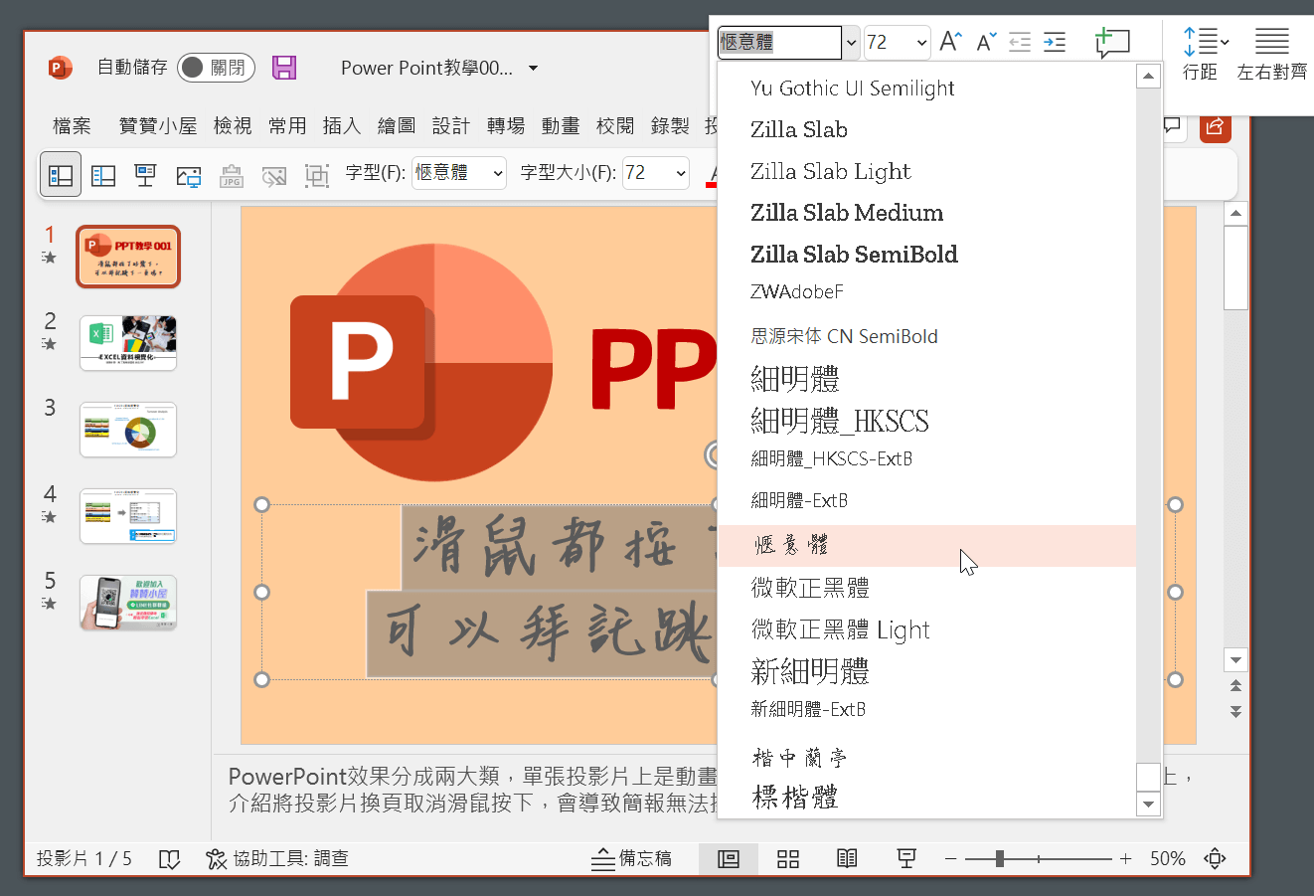Switch to the 繪圖 tab

pos(397,125)
